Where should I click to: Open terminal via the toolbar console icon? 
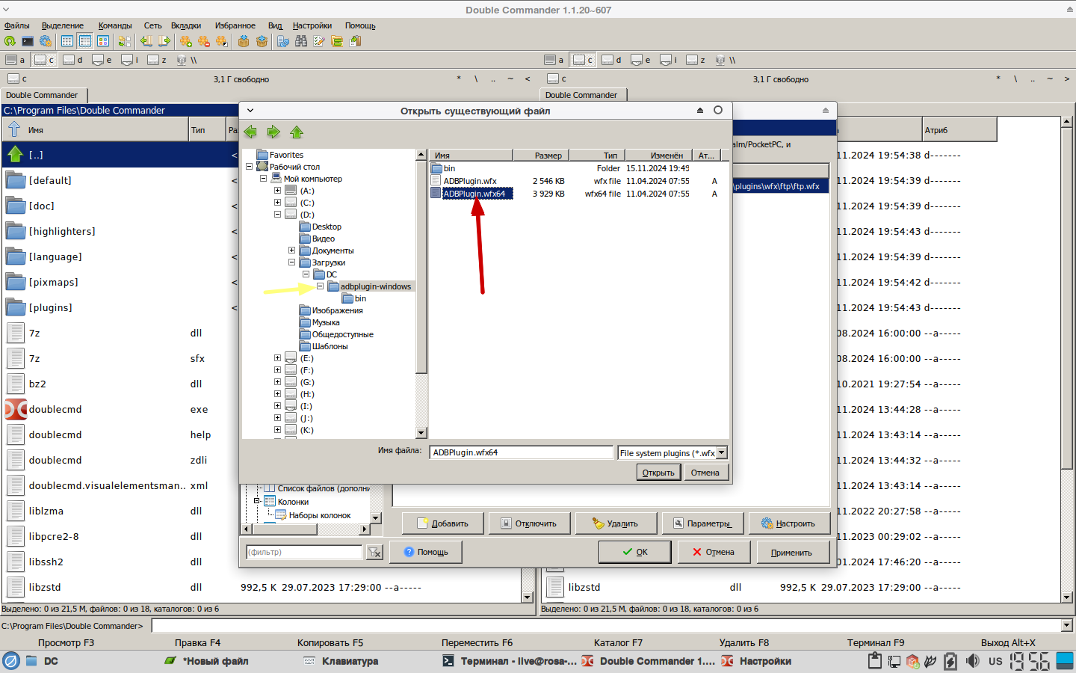click(28, 41)
